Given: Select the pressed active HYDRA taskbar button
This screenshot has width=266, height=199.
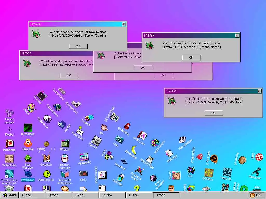Looking at the screenshot, I should pos(166,195).
